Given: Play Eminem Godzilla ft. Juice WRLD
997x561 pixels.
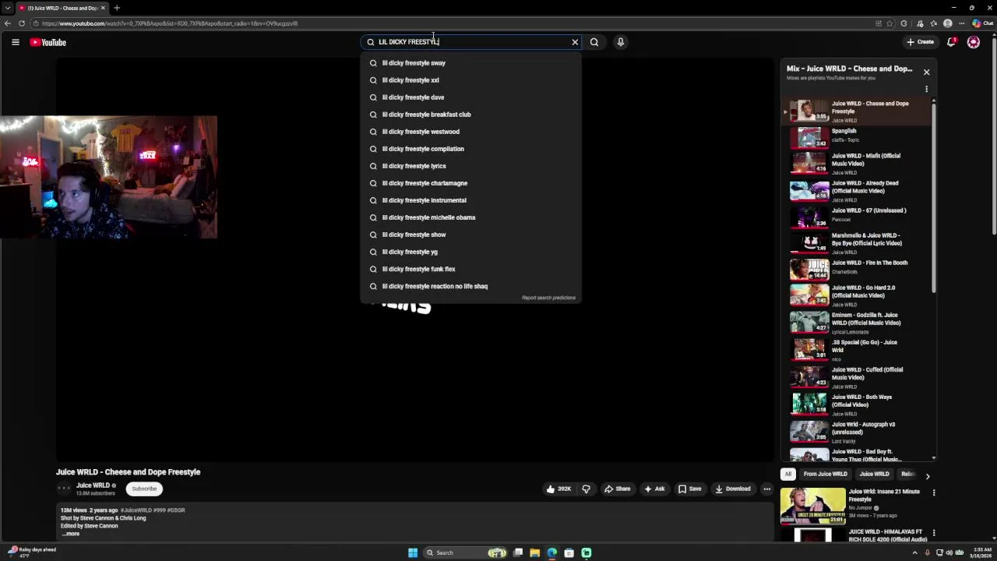Looking at the screenshot, I should [857, 323].
